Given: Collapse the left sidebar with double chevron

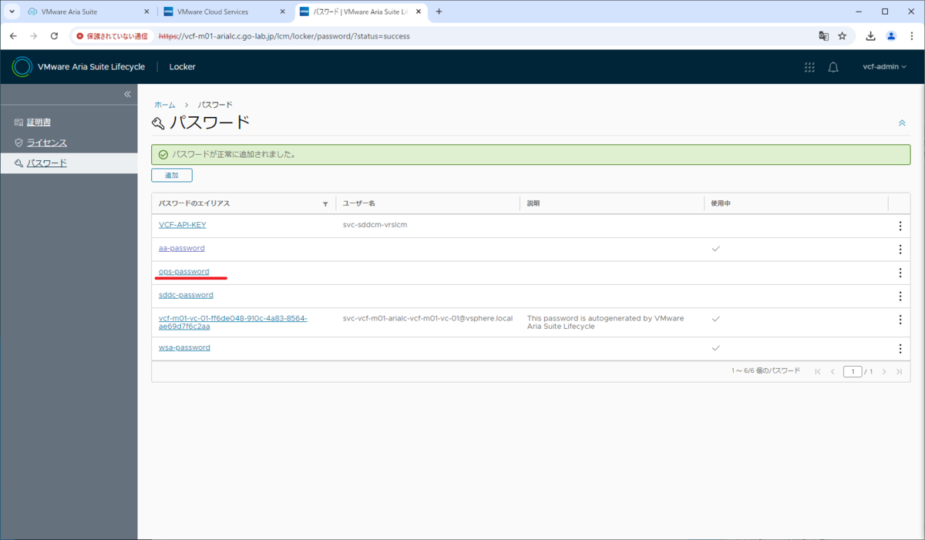Looking at the screenshot, I should pyautogui.click(x=128, y=94).
